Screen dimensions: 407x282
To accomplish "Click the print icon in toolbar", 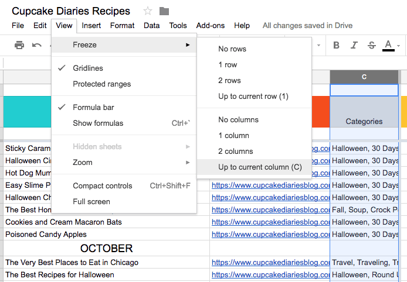I will click(19, 45).
